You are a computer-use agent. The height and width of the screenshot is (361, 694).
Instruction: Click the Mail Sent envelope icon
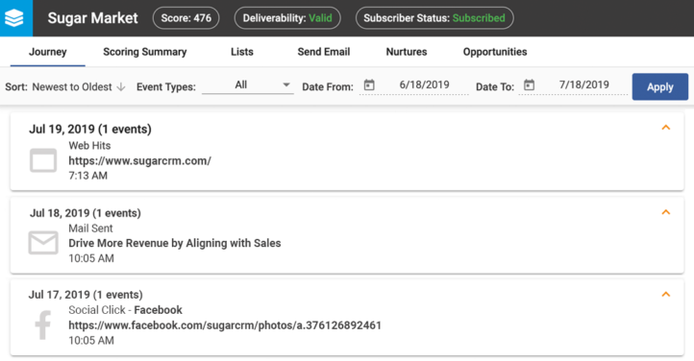43,243
